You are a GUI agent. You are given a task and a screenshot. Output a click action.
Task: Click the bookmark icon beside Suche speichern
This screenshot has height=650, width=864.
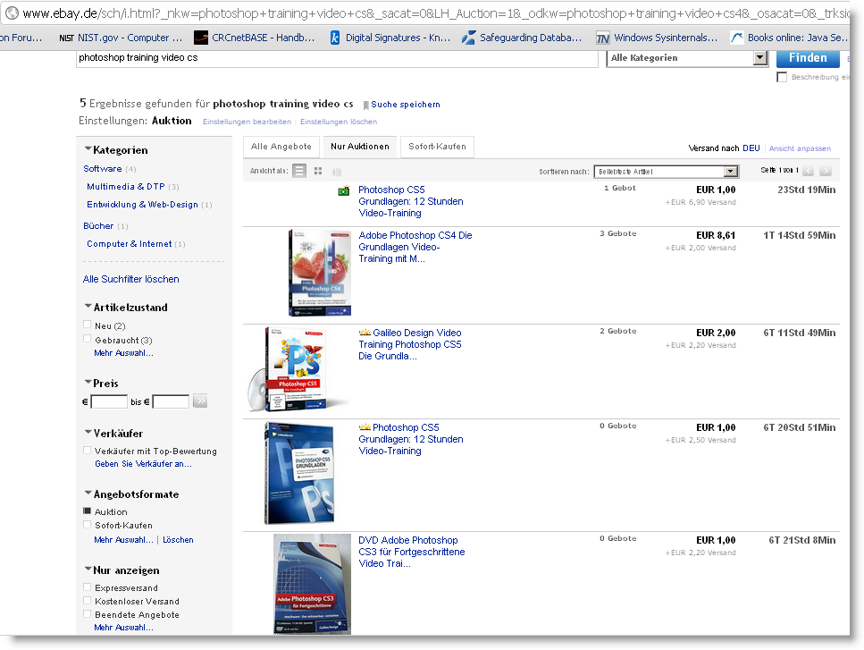pos(365,105)
